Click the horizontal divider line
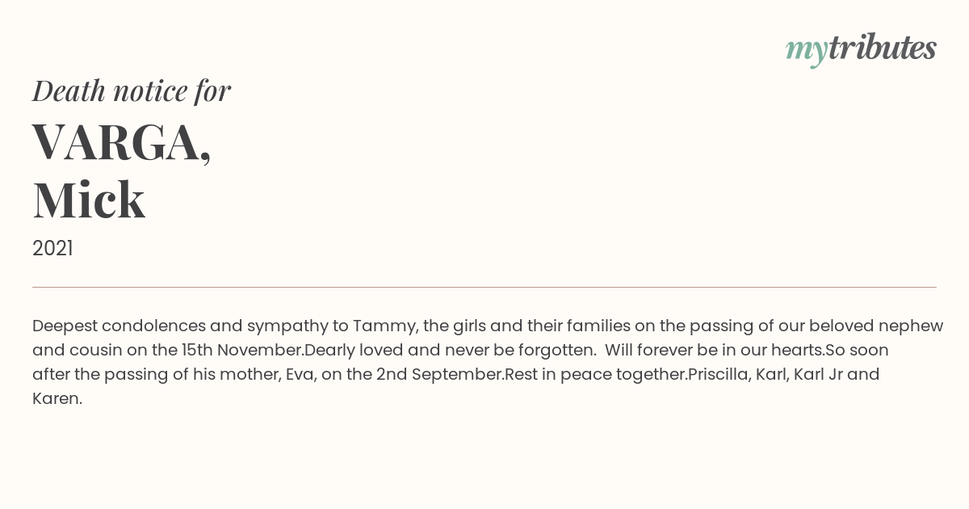 click(484, 287)
